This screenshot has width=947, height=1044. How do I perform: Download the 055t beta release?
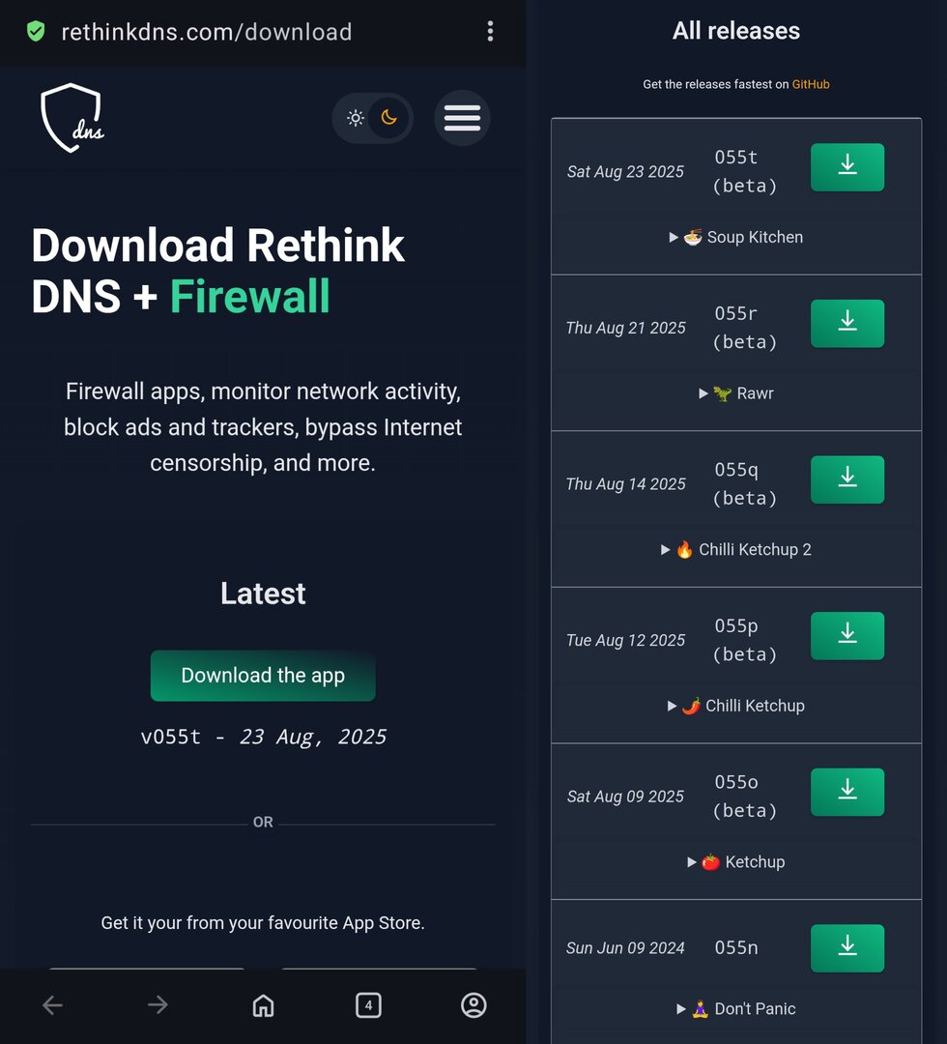[x=847, y=166]
